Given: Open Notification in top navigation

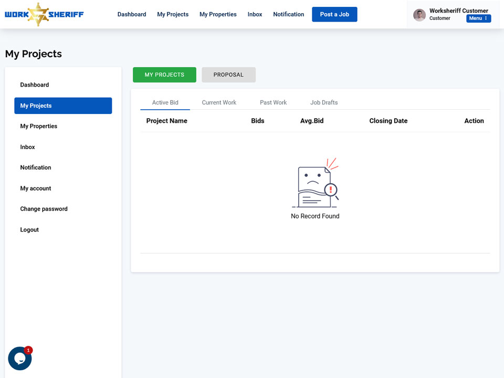Looking at the screenshot, I should click(x=288, y=15).
